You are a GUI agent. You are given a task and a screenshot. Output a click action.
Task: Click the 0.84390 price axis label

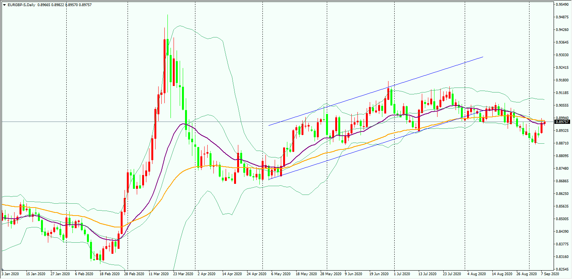pos(562,232)
